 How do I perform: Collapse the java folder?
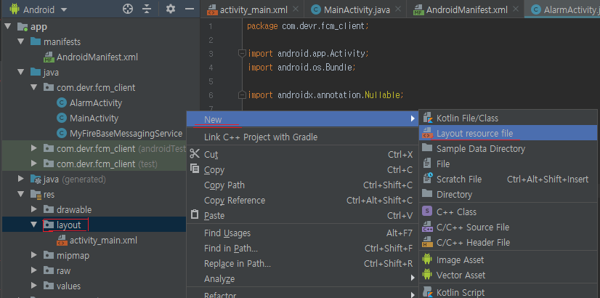pos(20,73)
